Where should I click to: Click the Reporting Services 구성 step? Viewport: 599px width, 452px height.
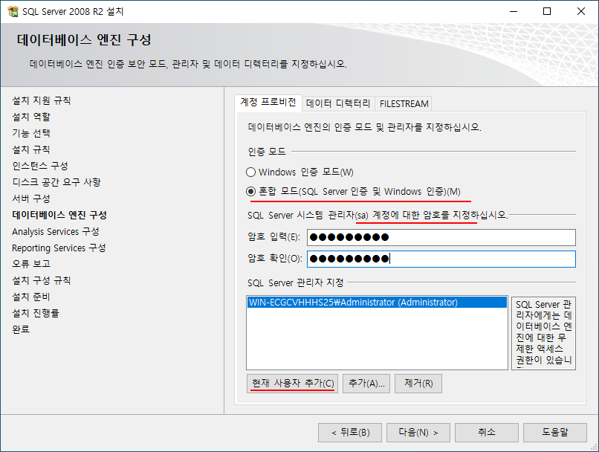(59, 248)
